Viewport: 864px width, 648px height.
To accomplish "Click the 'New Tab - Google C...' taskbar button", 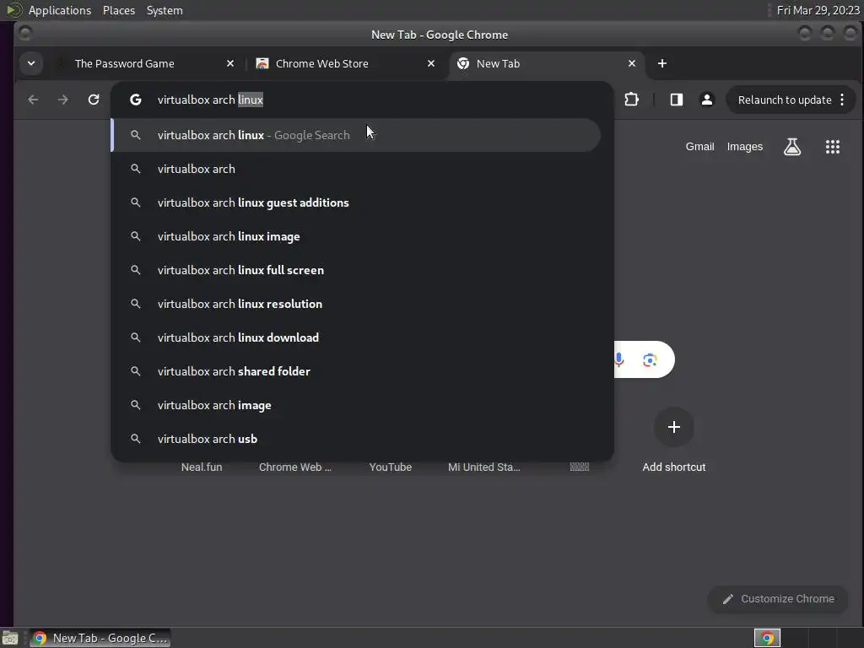I will click(100, 638).
